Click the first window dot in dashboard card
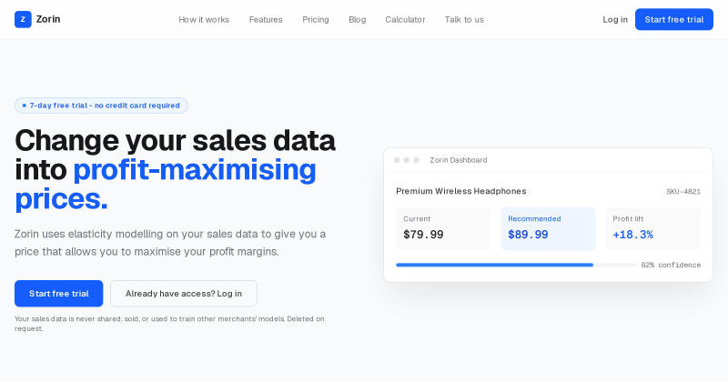The image size is (728, 382). click(x=397, y=160)
